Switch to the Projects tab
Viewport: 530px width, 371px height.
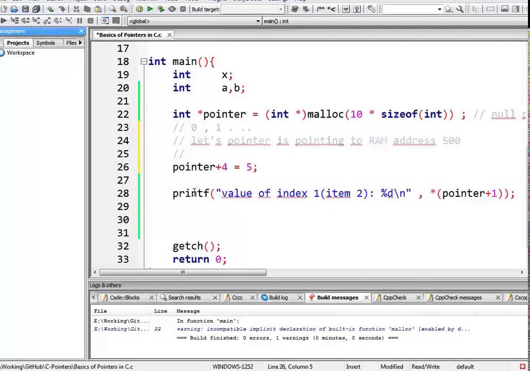18,43
